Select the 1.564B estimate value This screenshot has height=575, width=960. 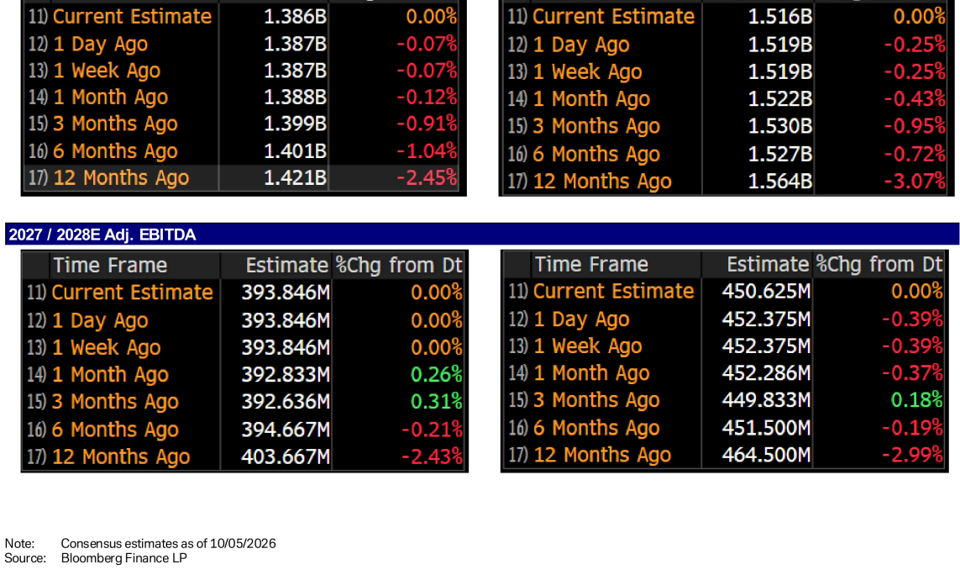point(780,182)
